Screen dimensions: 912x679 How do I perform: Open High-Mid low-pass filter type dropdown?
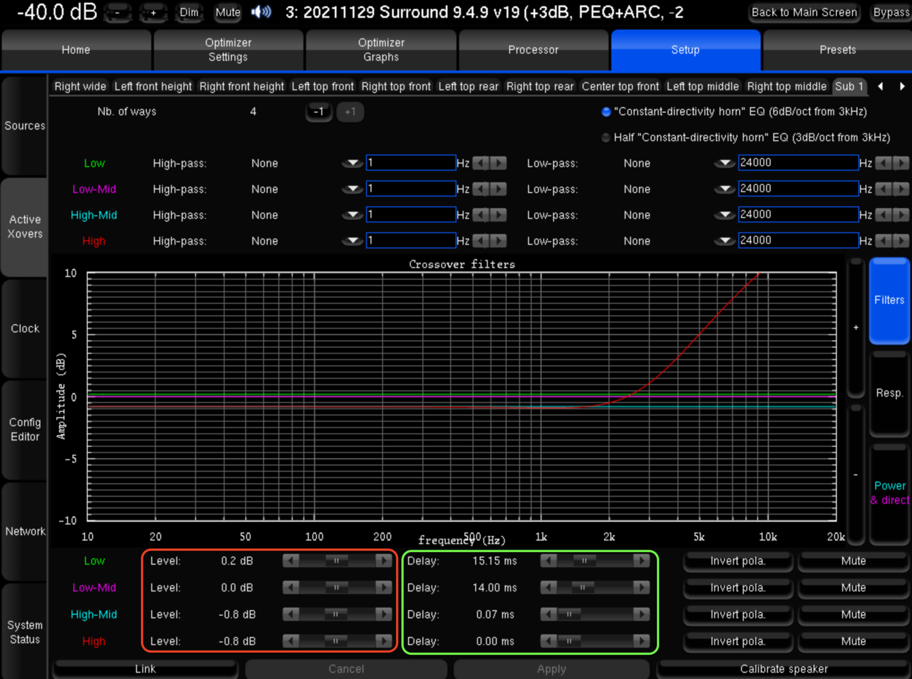tap(724, 215)
